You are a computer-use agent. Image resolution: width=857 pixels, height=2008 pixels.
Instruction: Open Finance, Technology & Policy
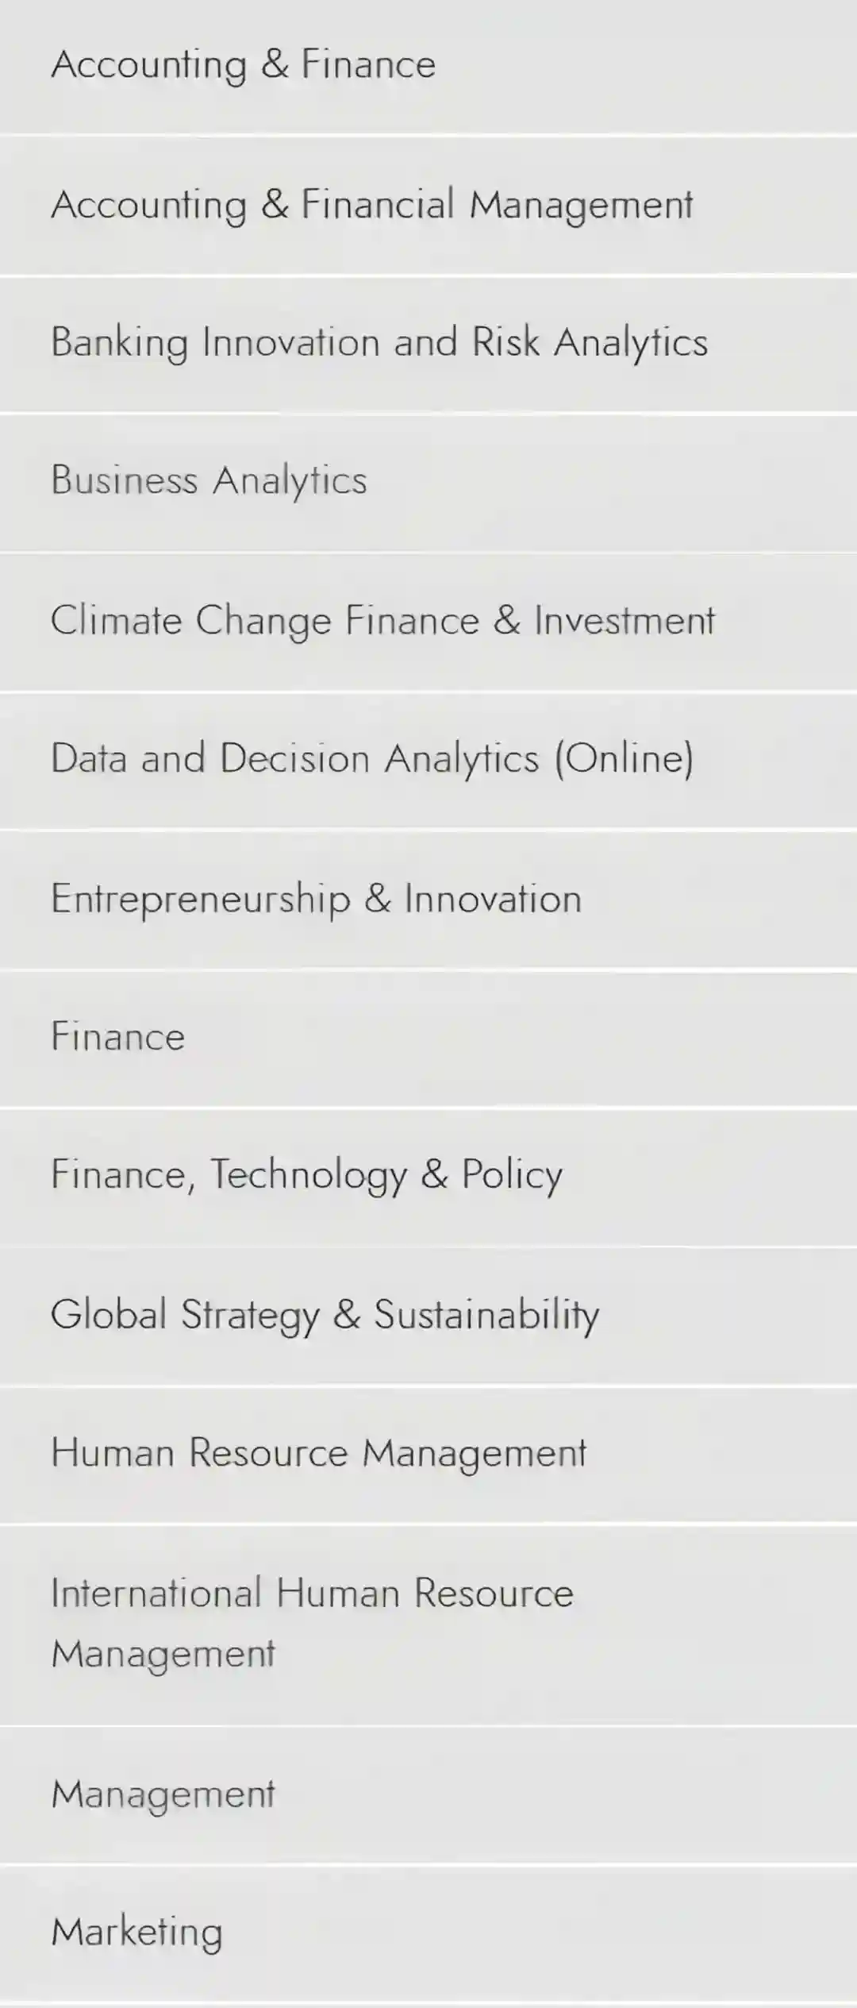coord(306,1175)
